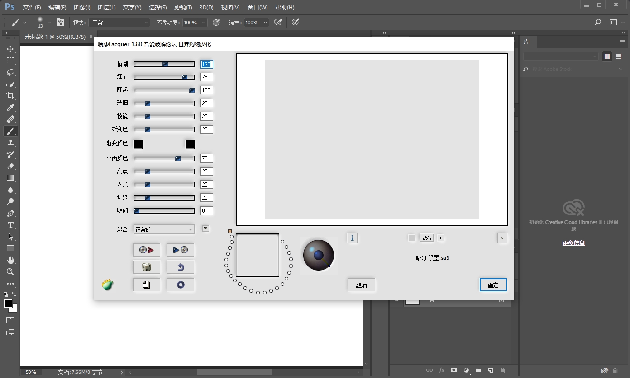Select the Move tool

pos(10,49)
